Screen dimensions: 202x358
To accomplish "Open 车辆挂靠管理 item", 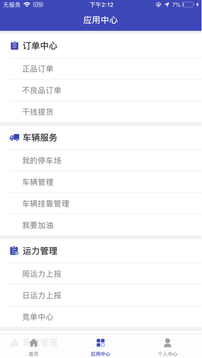I will pyautogui.click(x=105, y=203).
